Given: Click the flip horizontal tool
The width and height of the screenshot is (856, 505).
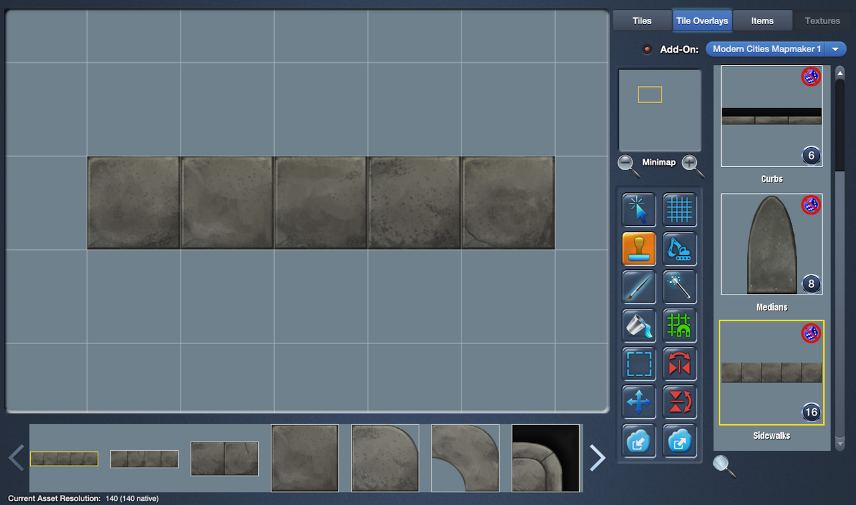Looking at the screenshot, I should pyautogui.click(x=679, y=364).
